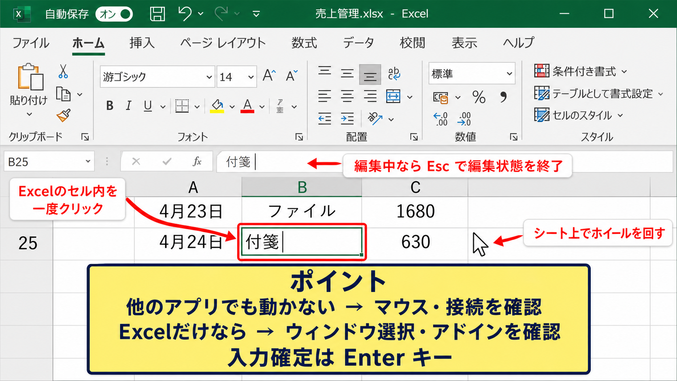Open the フォント dialog launcher
Screen dimensions: 677x381
tap(299, 137)
